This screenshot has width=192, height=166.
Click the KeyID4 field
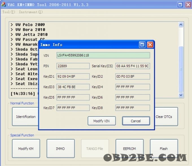tap(133, 87)
